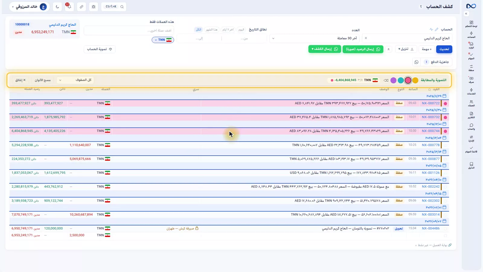The height and width of the screenshot is (272, 483).
Task: Open Ctrl+K search box
Action: pyautogui.click(x=114, y=7)
